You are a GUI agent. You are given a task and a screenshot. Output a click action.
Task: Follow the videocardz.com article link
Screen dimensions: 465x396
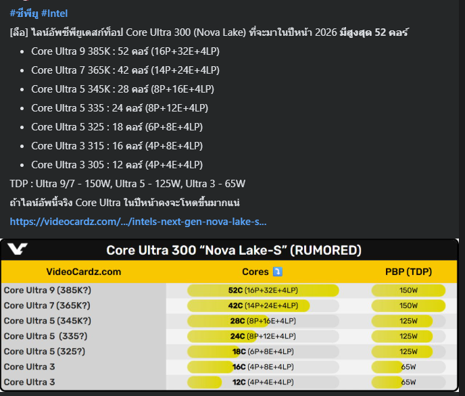[138, 222]
